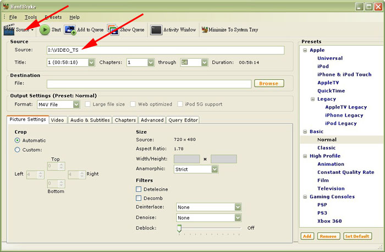The height and width of the screenshot is (252, 385).
Task: Select the Custom crop radio button
Action: coord(18,150)
